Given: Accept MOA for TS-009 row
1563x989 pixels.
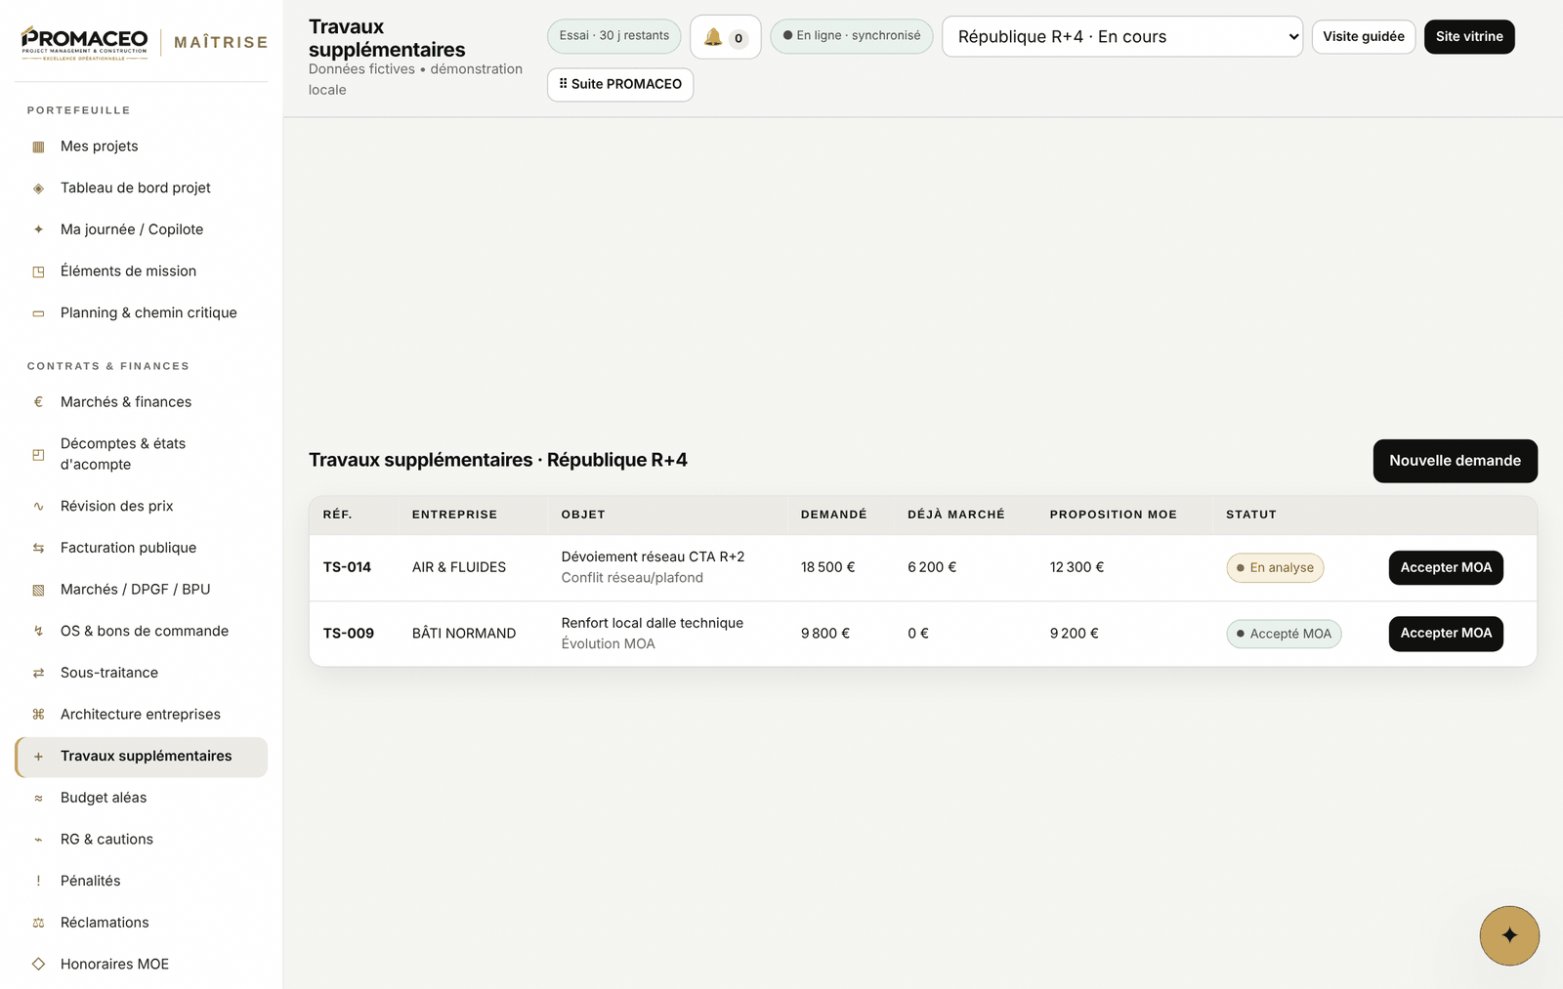Looking at the screenshot, I should 1446,634.
